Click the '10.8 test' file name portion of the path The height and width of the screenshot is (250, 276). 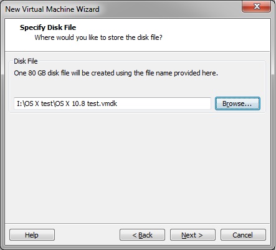85,103
